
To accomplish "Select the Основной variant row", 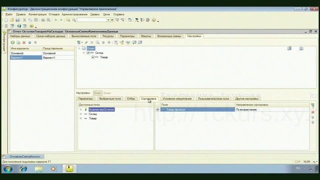I will [42, 53].
